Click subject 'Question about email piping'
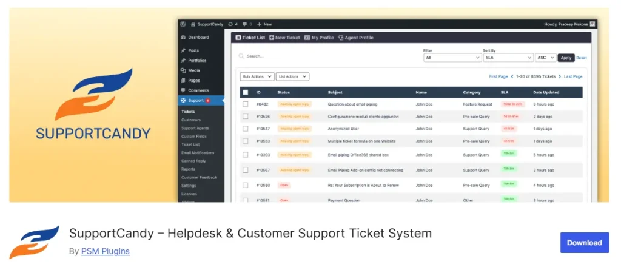Screen dimensions: 621x267 [x=352, y=104]
